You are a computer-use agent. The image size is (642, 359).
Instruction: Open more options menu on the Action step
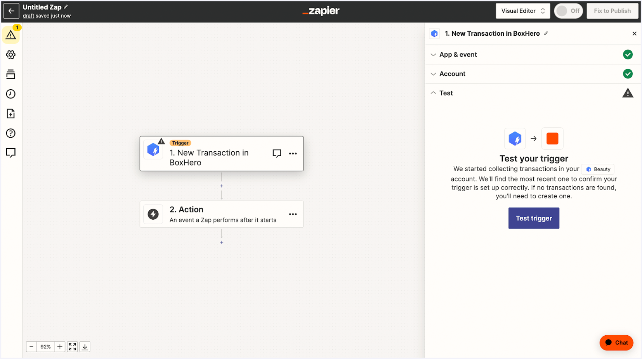coord(293,214)
